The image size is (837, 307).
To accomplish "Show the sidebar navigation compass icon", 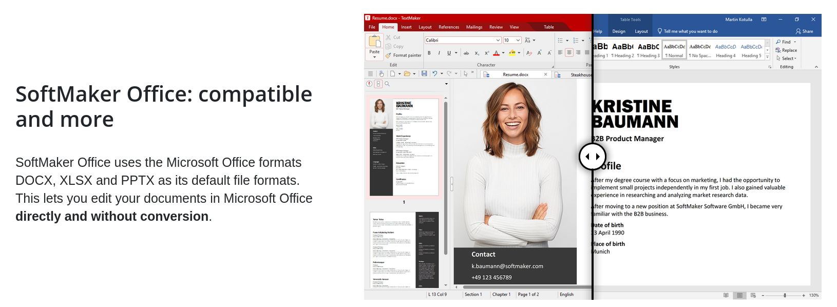I will point(369,84).
